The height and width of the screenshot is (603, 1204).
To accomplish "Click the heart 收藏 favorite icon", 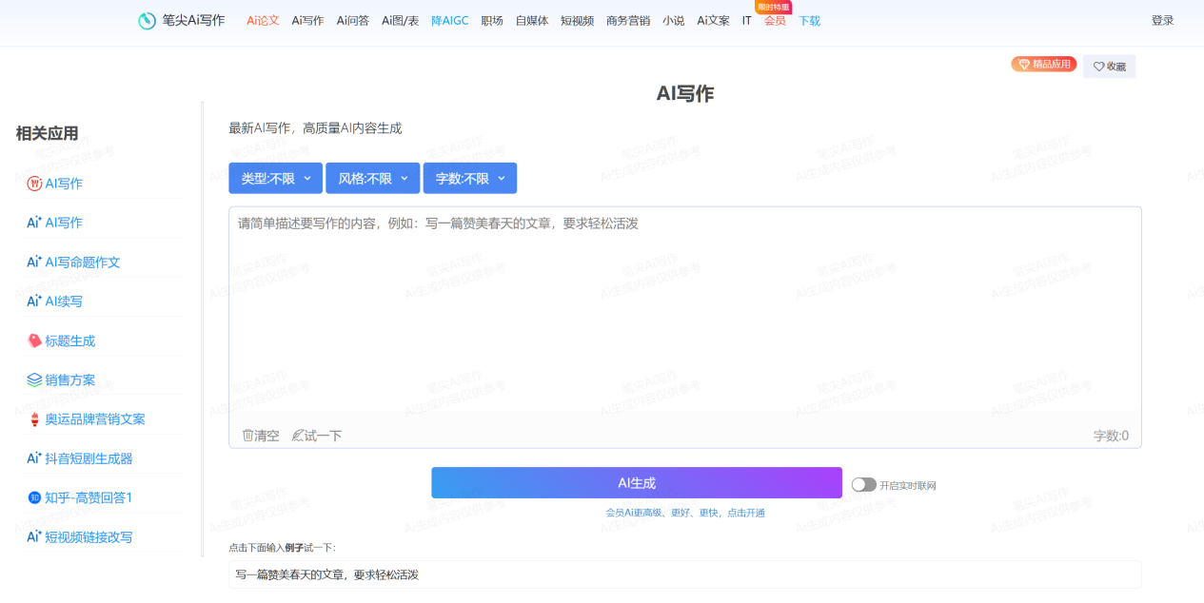I will click(1098, 67).
